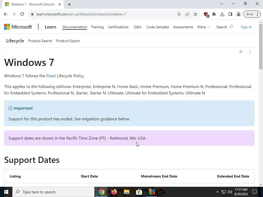This screenshot has height=197, width=263.
Task: Open the Fixed Lifecycle Policy link
Action: [51, 76]
